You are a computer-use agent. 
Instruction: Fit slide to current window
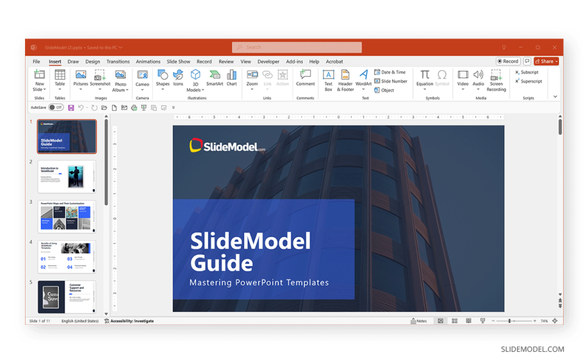555,321
